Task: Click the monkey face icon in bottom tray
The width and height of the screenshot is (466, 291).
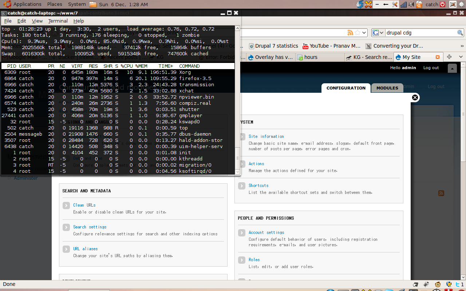Action: point(438,284)
